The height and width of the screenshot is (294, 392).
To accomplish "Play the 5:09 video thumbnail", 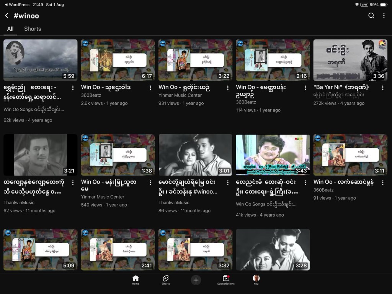I will click(41, 250).
